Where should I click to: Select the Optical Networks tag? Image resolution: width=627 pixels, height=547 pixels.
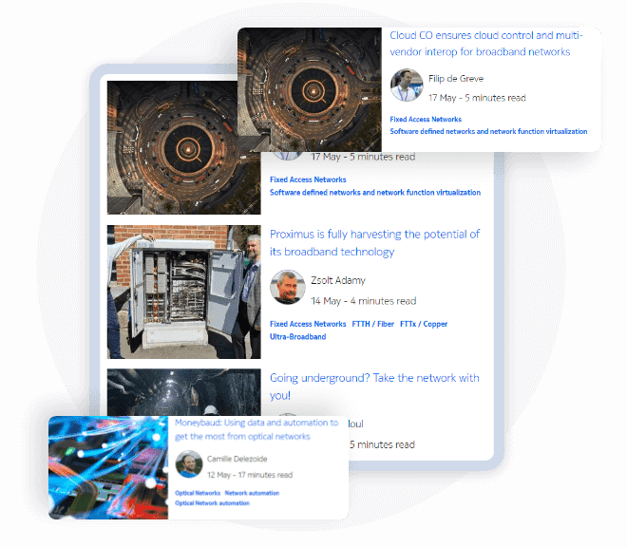[198, 494]
